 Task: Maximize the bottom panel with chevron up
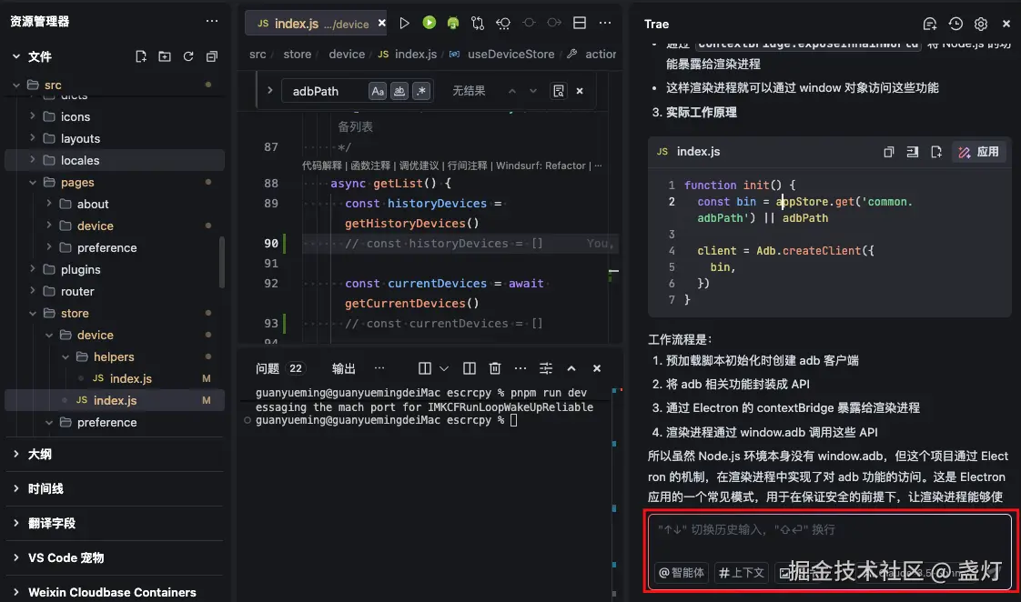[x=571, y=368]
